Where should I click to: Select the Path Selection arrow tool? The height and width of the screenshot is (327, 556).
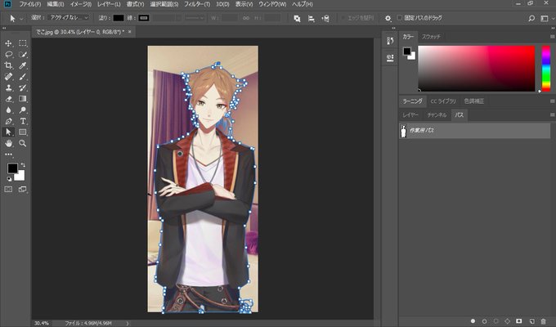coord(8,132)
